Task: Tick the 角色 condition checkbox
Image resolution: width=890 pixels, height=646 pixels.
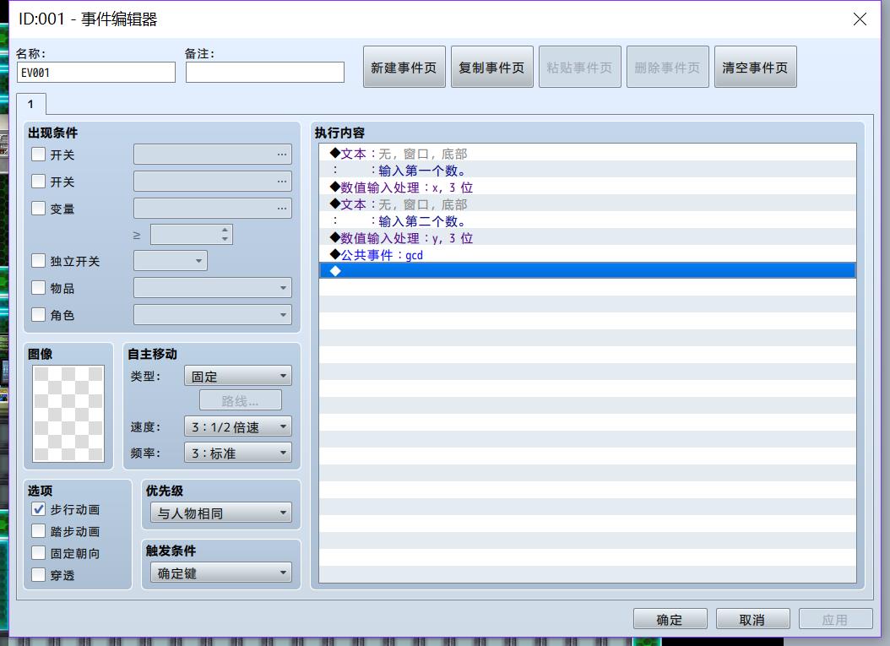Action: coord(38,314)
